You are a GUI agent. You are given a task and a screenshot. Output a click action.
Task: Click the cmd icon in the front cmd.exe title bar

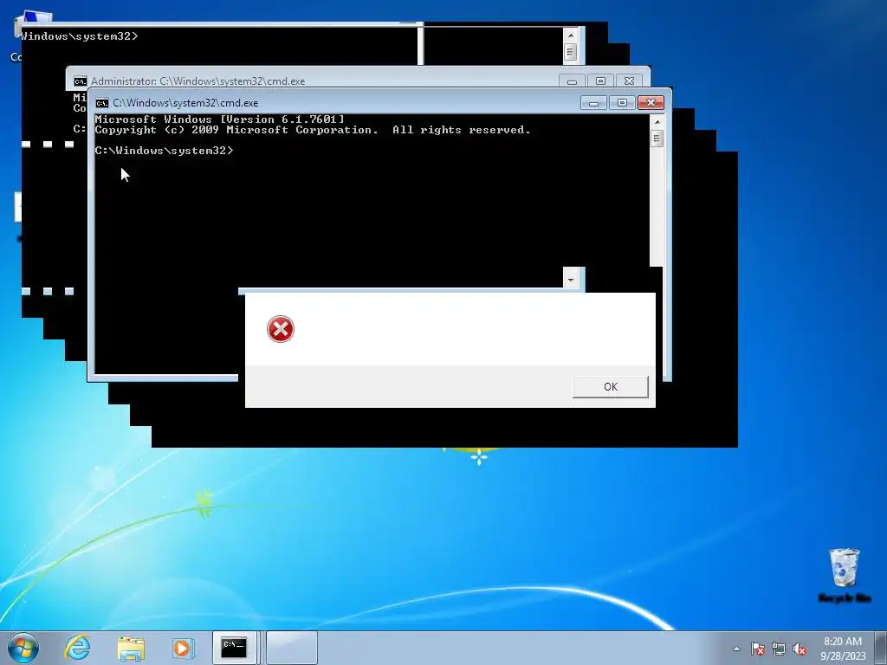click(x=102, y=103)
